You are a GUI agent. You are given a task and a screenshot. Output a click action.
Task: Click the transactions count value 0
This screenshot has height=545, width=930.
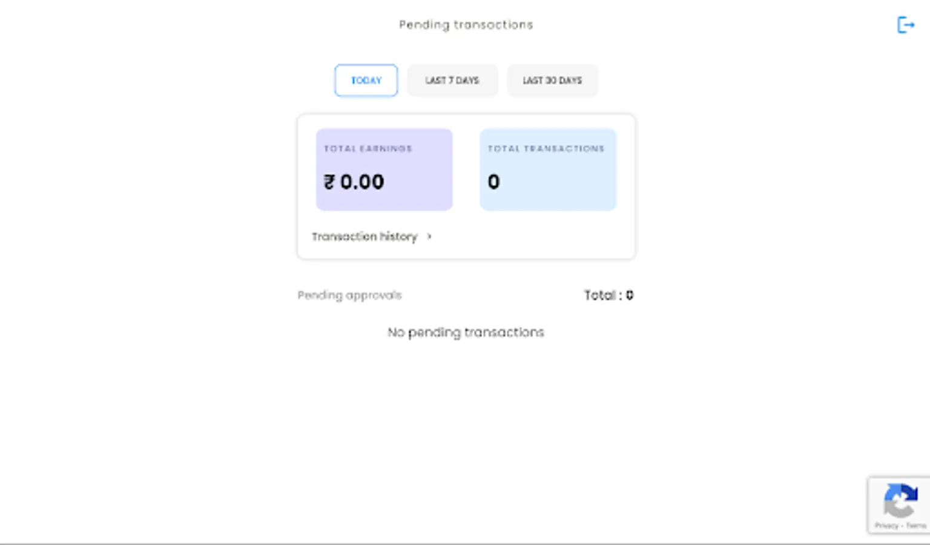coord(493,182)
